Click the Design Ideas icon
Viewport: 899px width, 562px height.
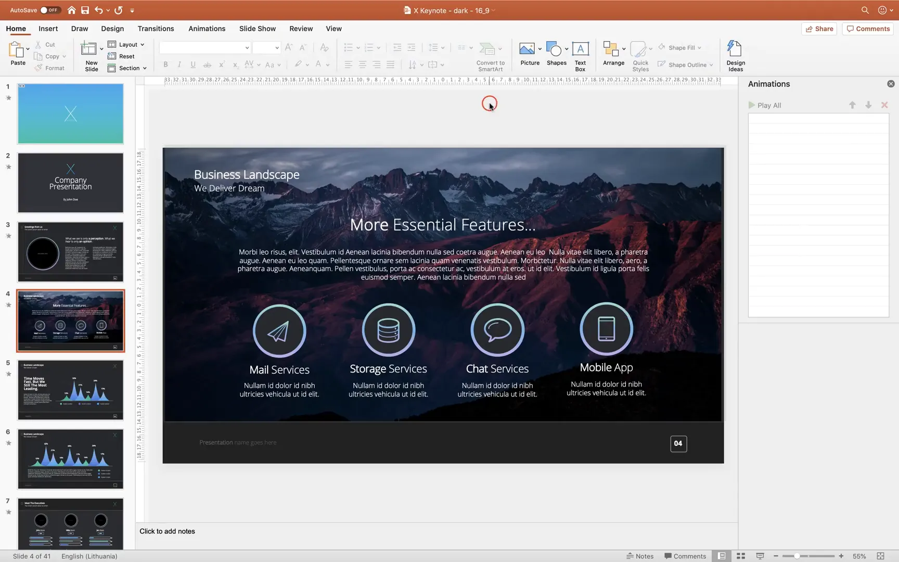[735, 54]
